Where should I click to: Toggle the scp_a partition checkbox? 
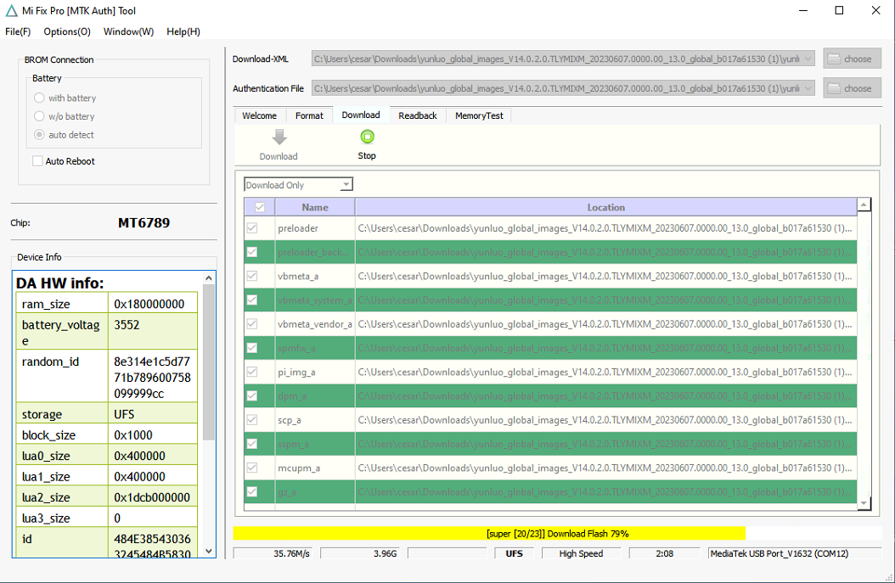251,420
